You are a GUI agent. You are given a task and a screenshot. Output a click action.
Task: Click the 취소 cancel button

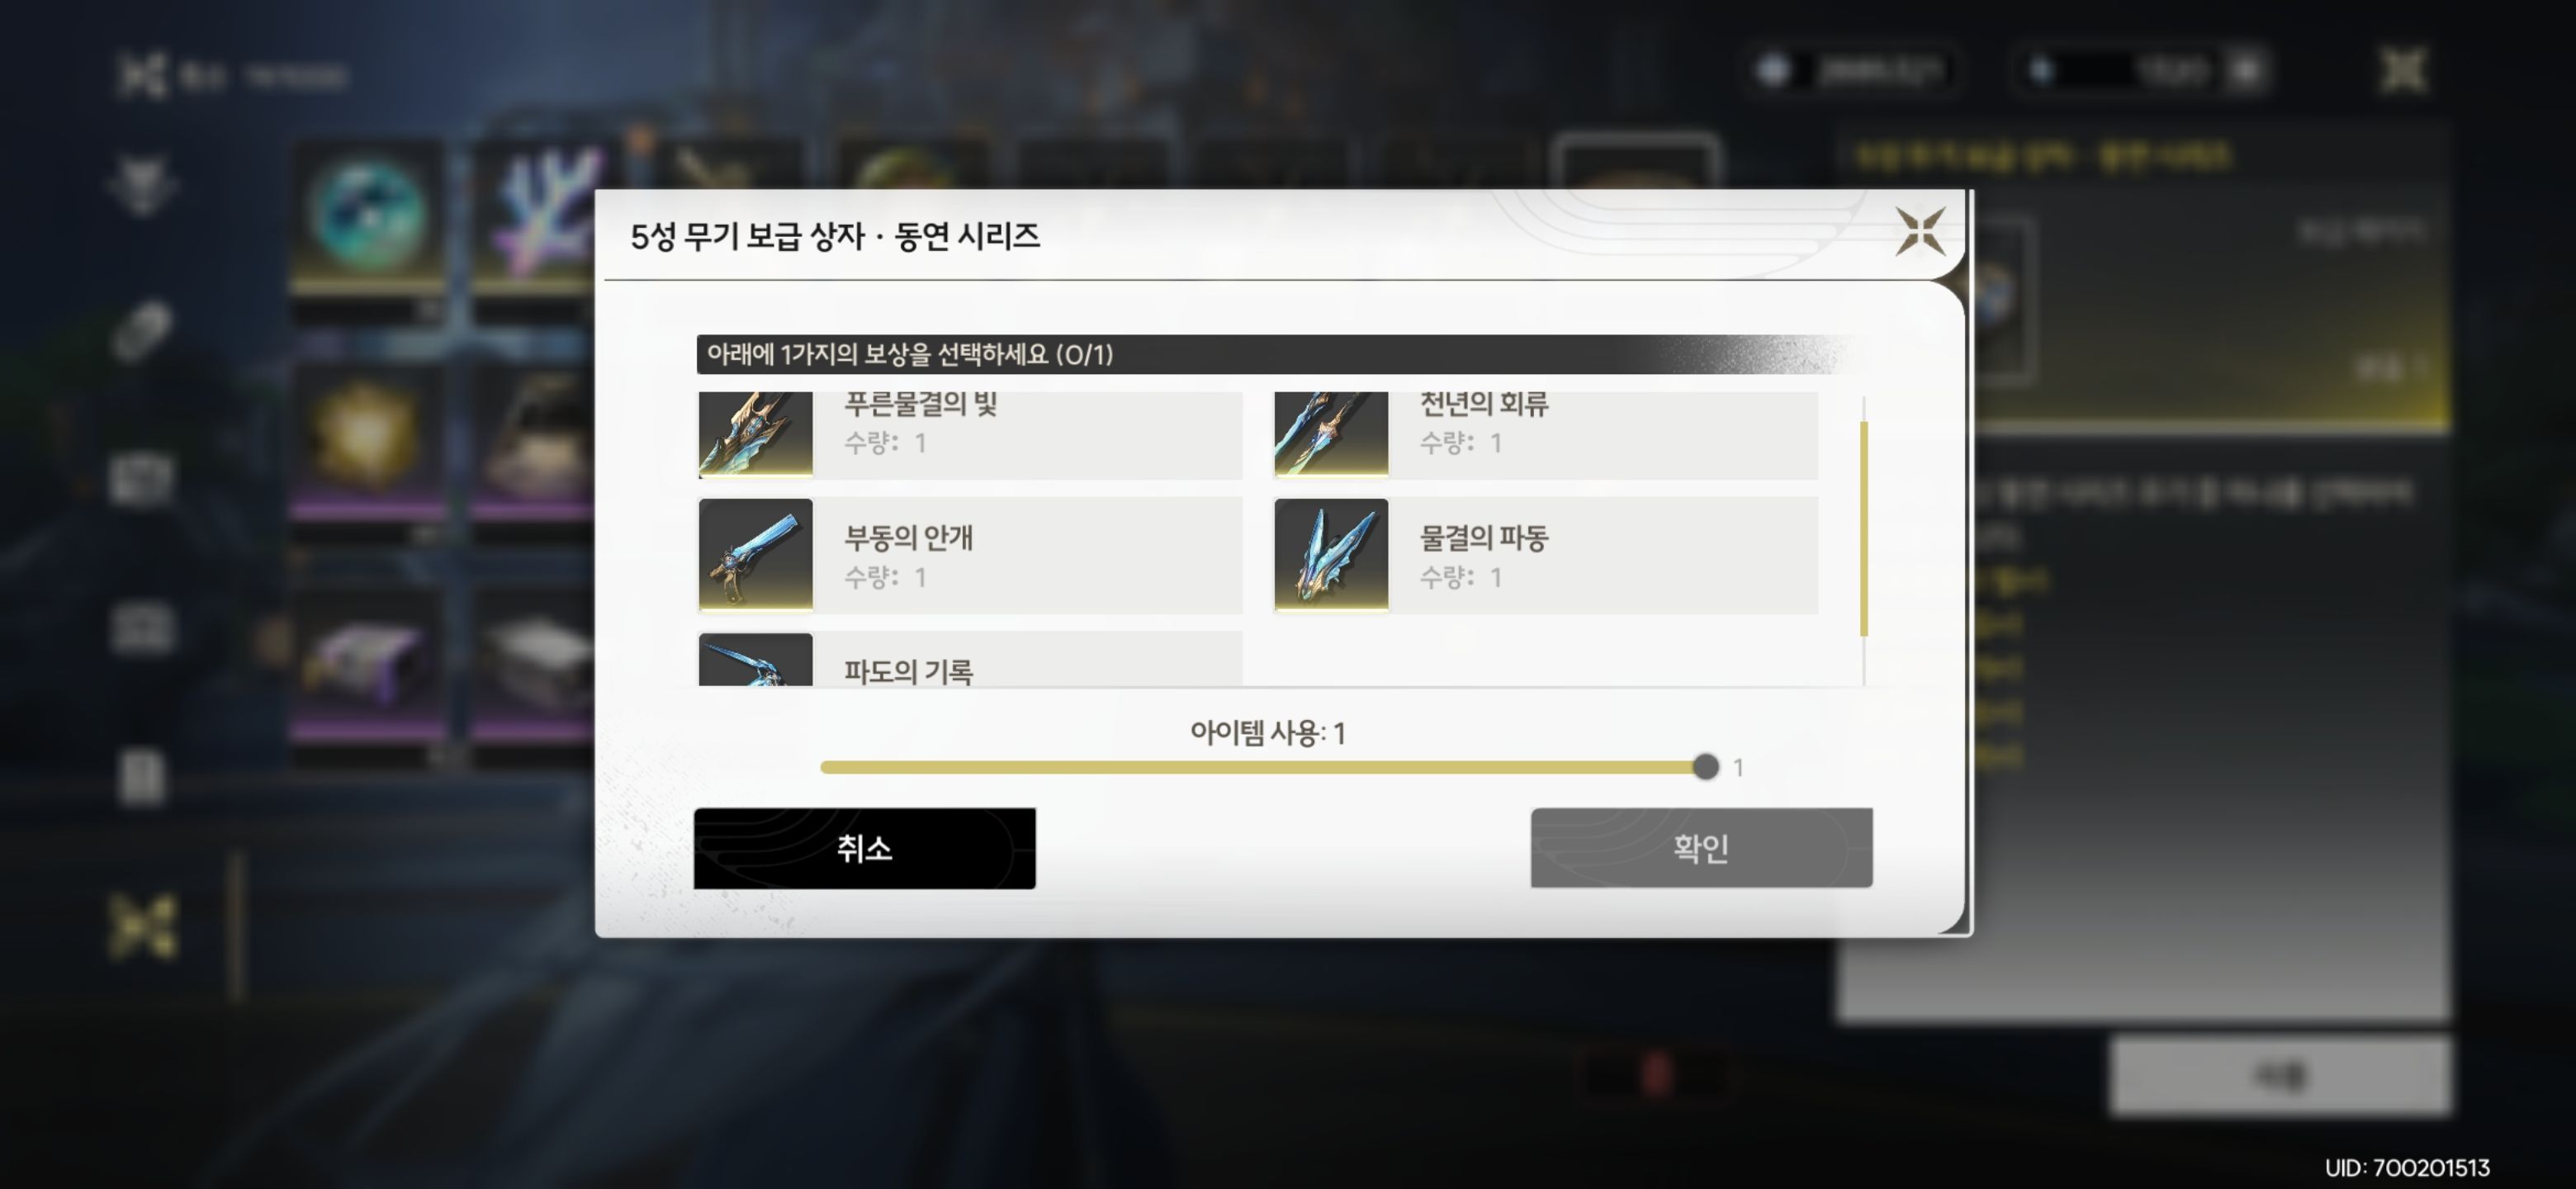[x=865, y=848]
